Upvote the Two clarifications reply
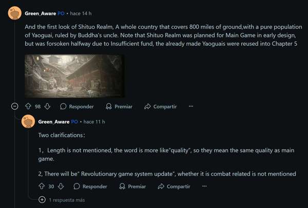Image resolution: width=308 pixels, height=208 pixels. point(42,186)
